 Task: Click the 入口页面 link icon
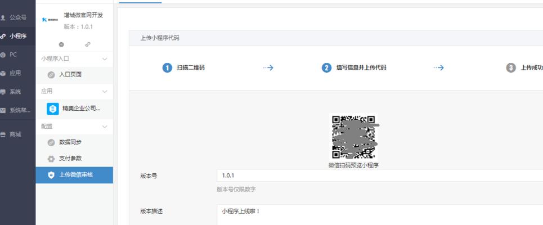[51, 75]
